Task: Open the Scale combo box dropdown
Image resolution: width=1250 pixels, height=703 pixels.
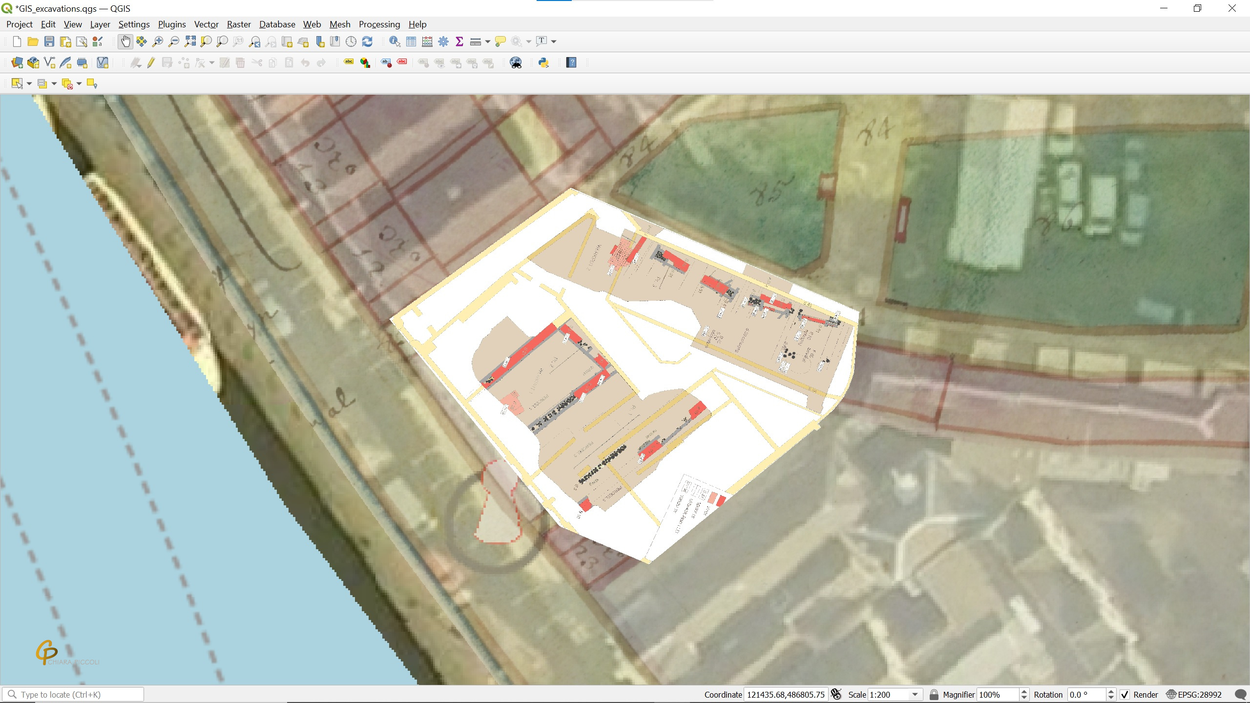Action: pyautogui.click(x=915, y=694)
